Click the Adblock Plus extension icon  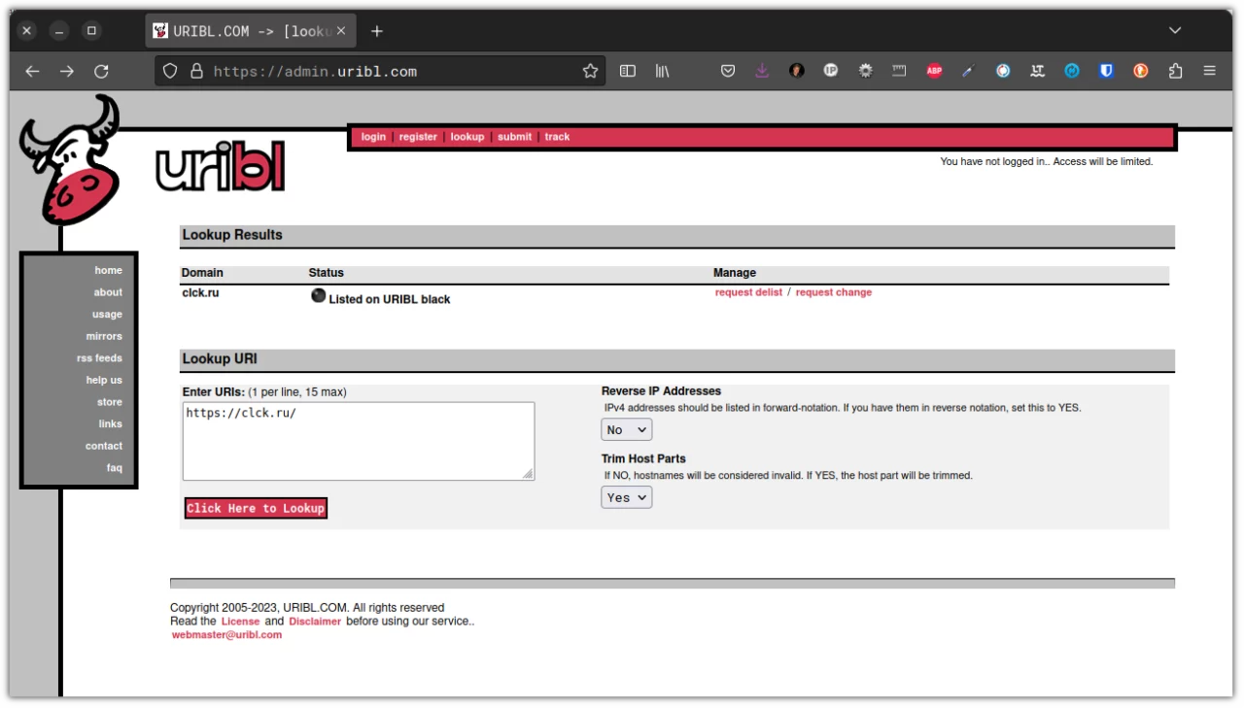[x=934, y=71]
